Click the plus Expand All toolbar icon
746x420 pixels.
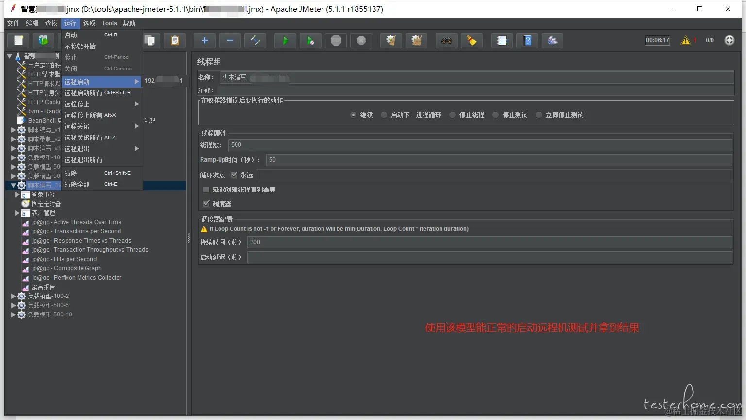(x=205, y=40)
